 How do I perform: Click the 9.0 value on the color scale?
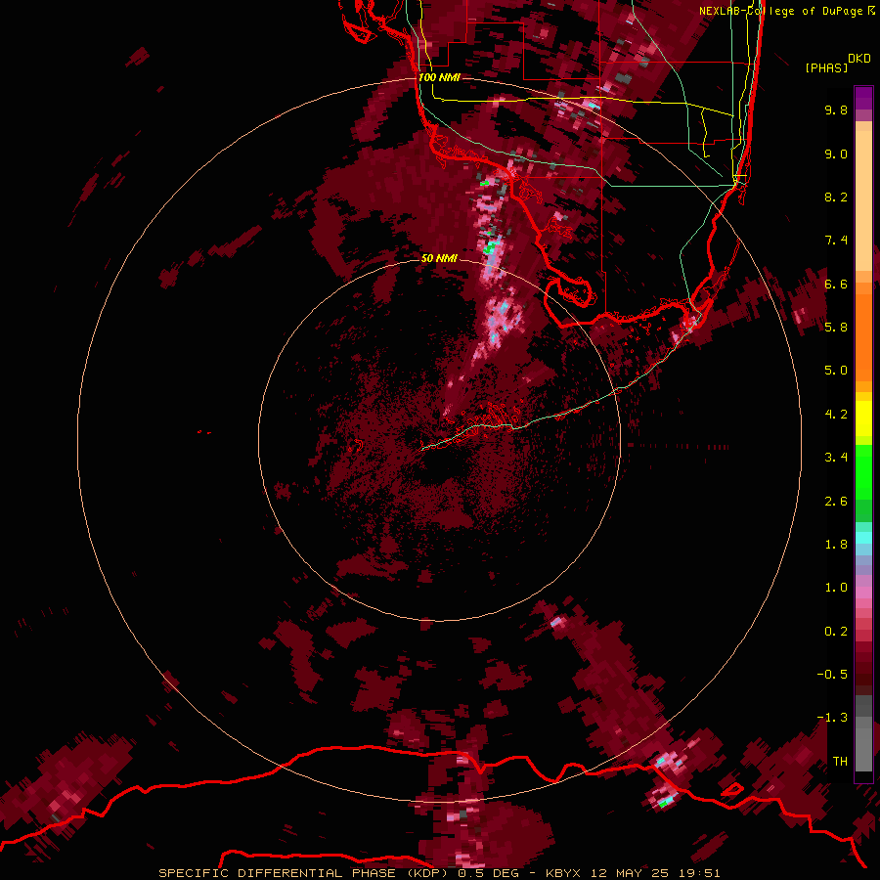(x=836, y=154)
